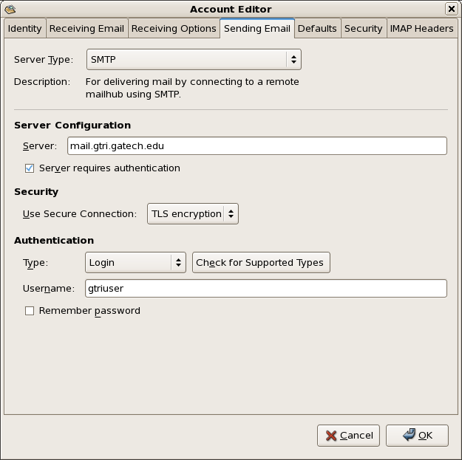Enable the Remember password checkbox
Screen dimensions: 462x460
(x=30, y=311)
